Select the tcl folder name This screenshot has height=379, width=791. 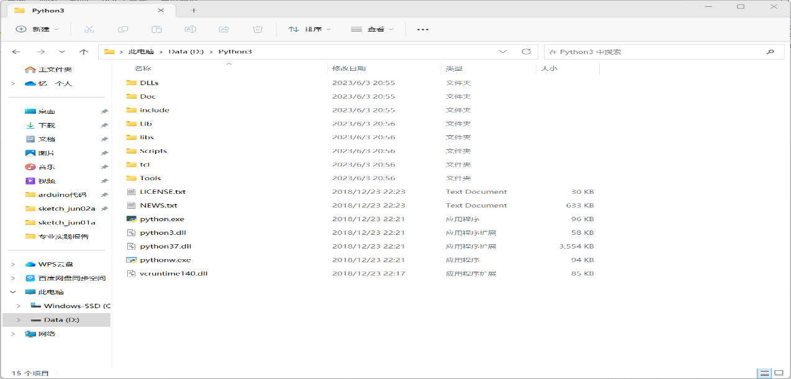point(145,165)
